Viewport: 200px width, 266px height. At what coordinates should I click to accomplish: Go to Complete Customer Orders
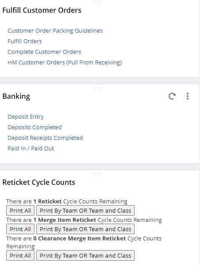click(x=44, y=52)
